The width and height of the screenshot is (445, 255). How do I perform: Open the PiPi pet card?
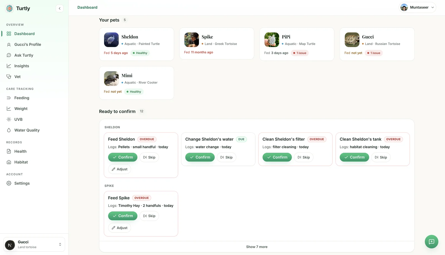pyautogui.click(x=297, y=44)
